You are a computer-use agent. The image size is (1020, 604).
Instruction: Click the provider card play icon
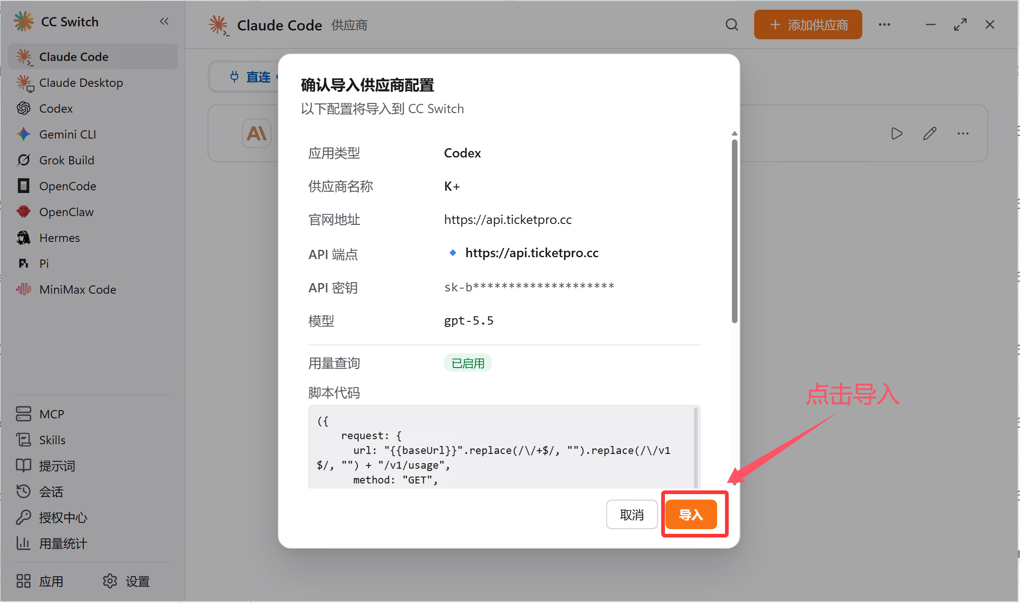[x=897, y=133]
